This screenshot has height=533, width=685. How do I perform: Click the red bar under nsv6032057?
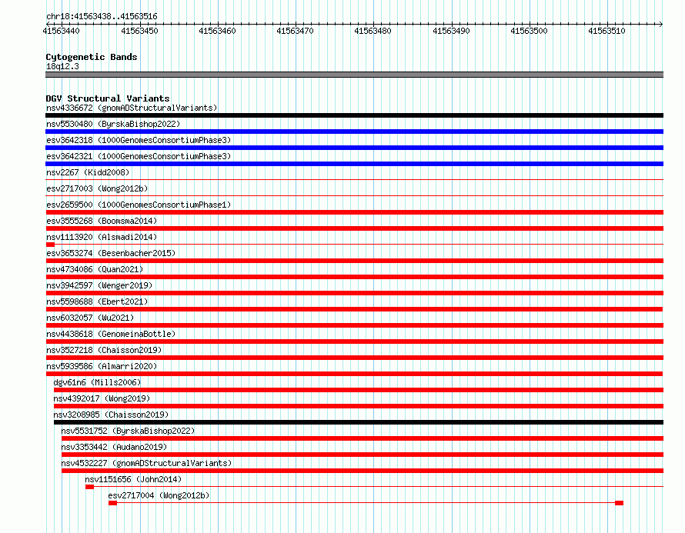(354, 325)
